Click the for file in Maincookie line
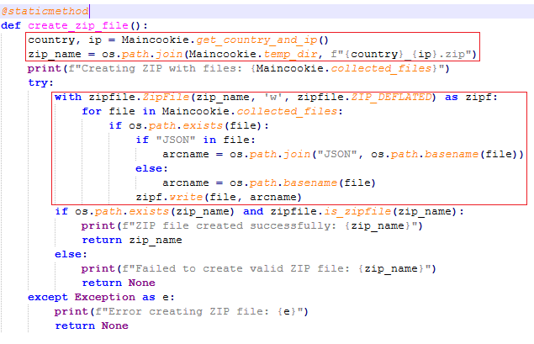Screen dimensions: 534x344 212,112
